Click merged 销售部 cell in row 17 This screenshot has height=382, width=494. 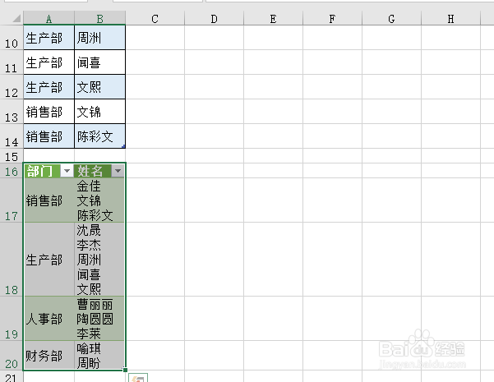coord(48,200)
